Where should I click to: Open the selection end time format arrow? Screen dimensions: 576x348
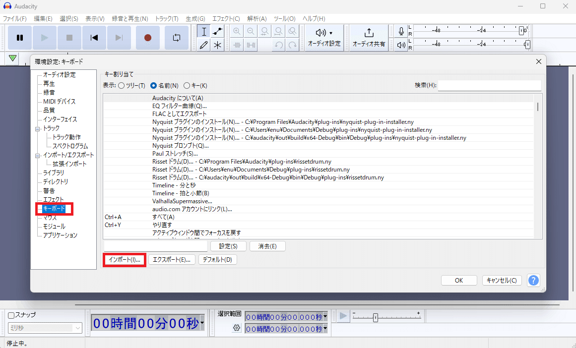pos(325,329)
